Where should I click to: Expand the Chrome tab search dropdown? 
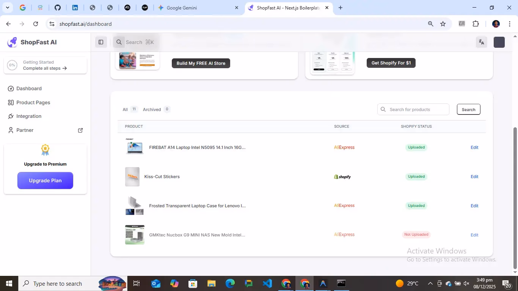point(7,8)
